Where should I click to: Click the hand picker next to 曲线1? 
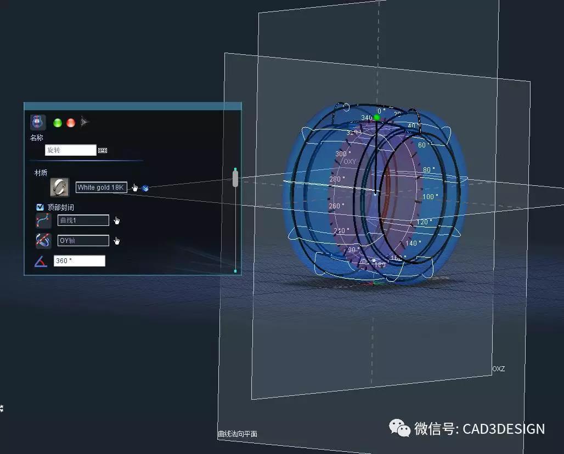pos(117,221)
